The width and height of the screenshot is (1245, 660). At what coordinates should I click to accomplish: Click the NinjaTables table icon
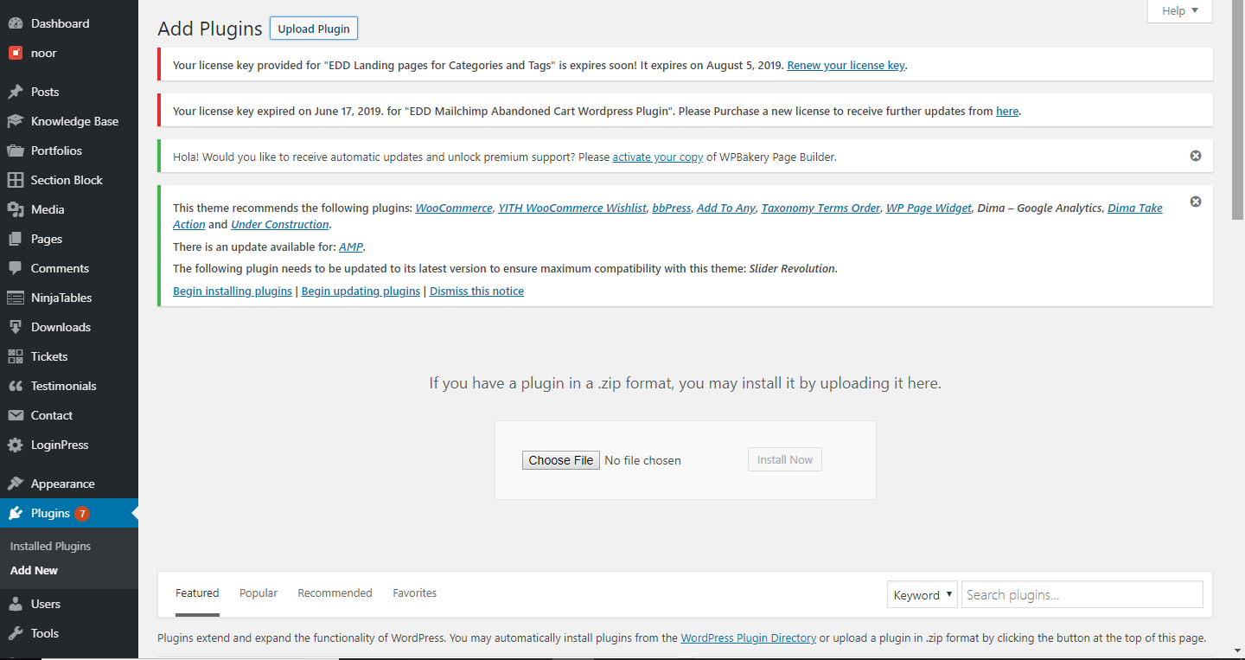(15, 298)
